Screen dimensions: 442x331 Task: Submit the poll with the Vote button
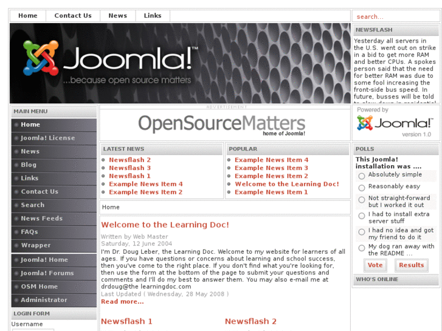(x=375, y=265)
